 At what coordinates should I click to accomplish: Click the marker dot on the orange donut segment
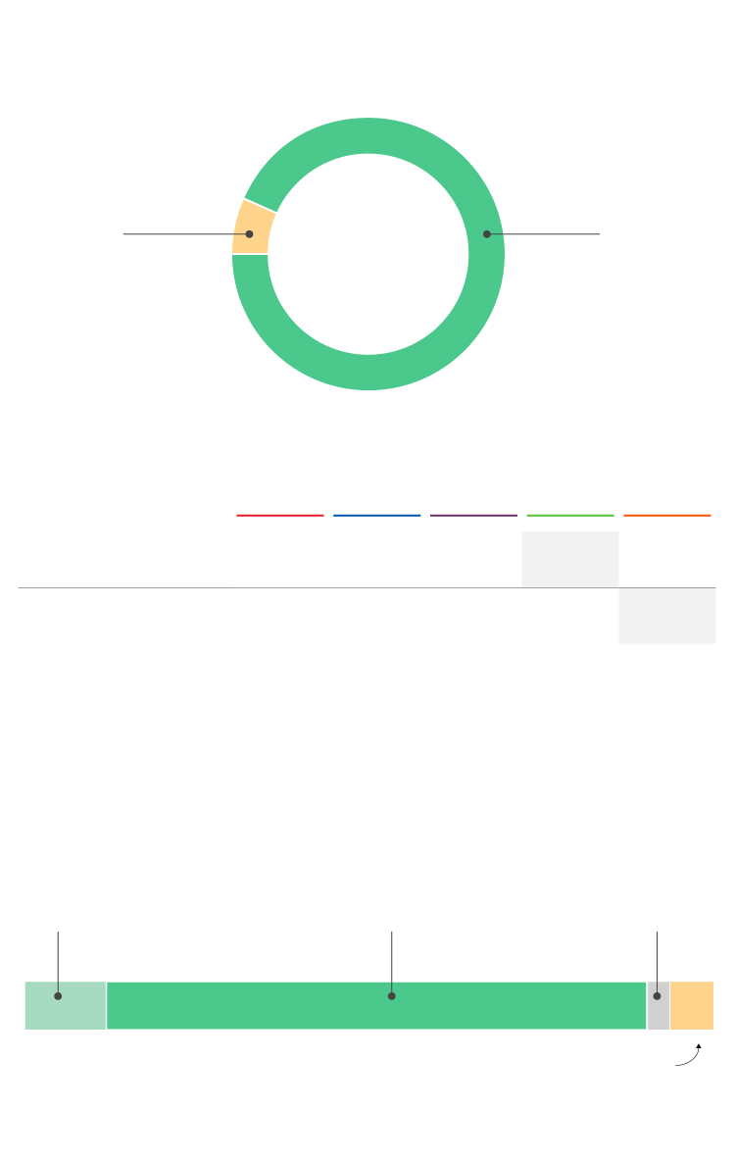coord(249,234)
